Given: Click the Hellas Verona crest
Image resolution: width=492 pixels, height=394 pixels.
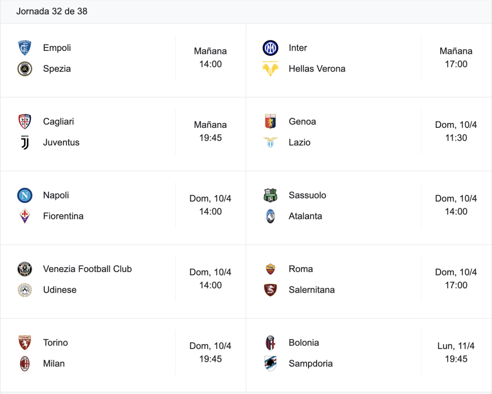Looking at the screenshot, I should point(270,69).
